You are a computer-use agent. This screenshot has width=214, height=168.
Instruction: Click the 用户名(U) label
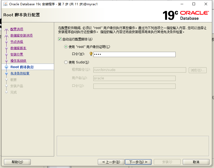80,78
